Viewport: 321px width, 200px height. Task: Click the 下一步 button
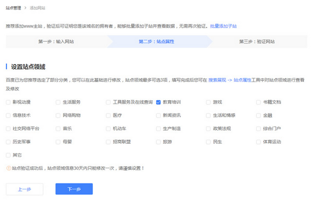[x=74, y=189]
